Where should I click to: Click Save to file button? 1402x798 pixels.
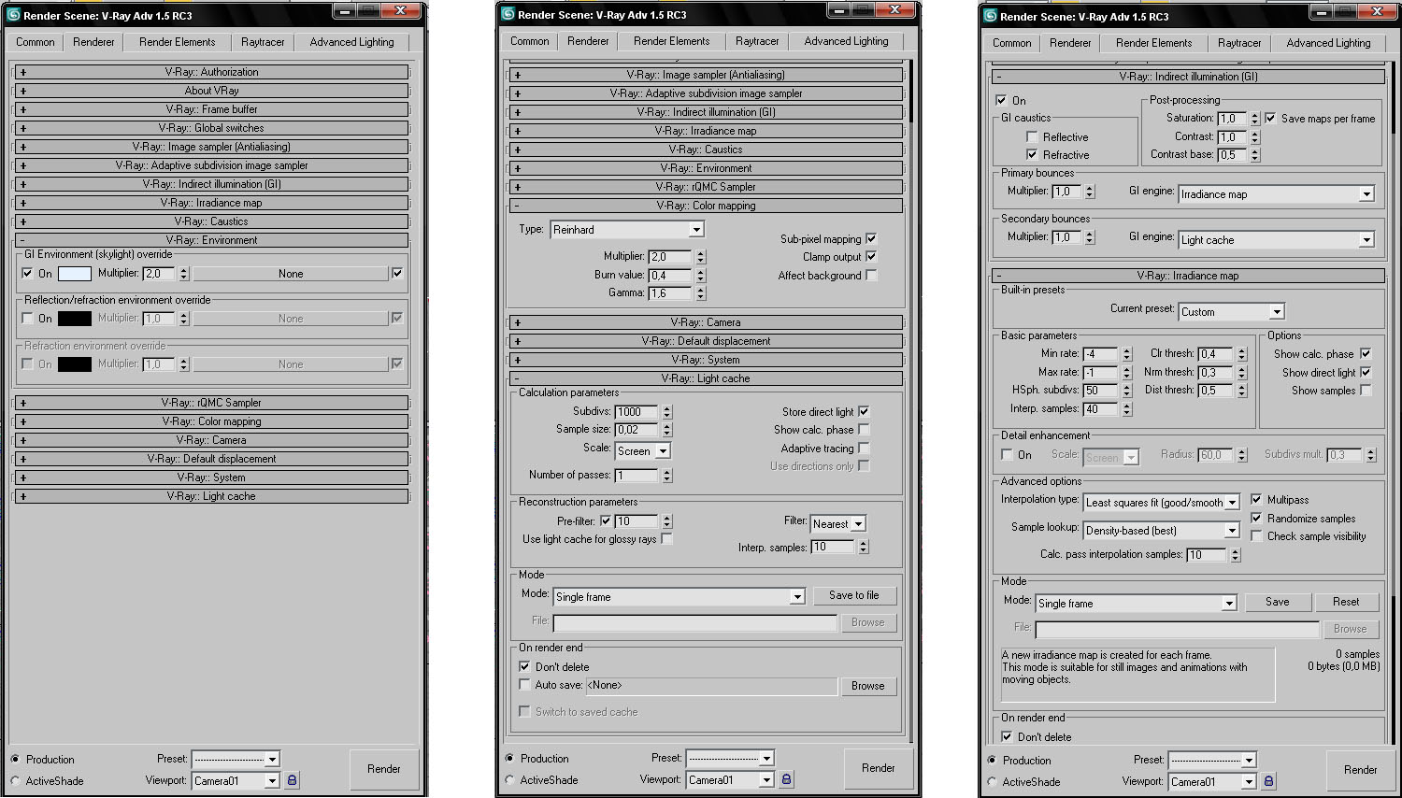pos(853,595)
